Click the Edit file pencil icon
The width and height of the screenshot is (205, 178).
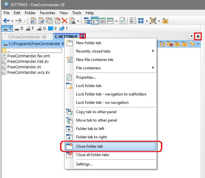click(x=41, y=21)
